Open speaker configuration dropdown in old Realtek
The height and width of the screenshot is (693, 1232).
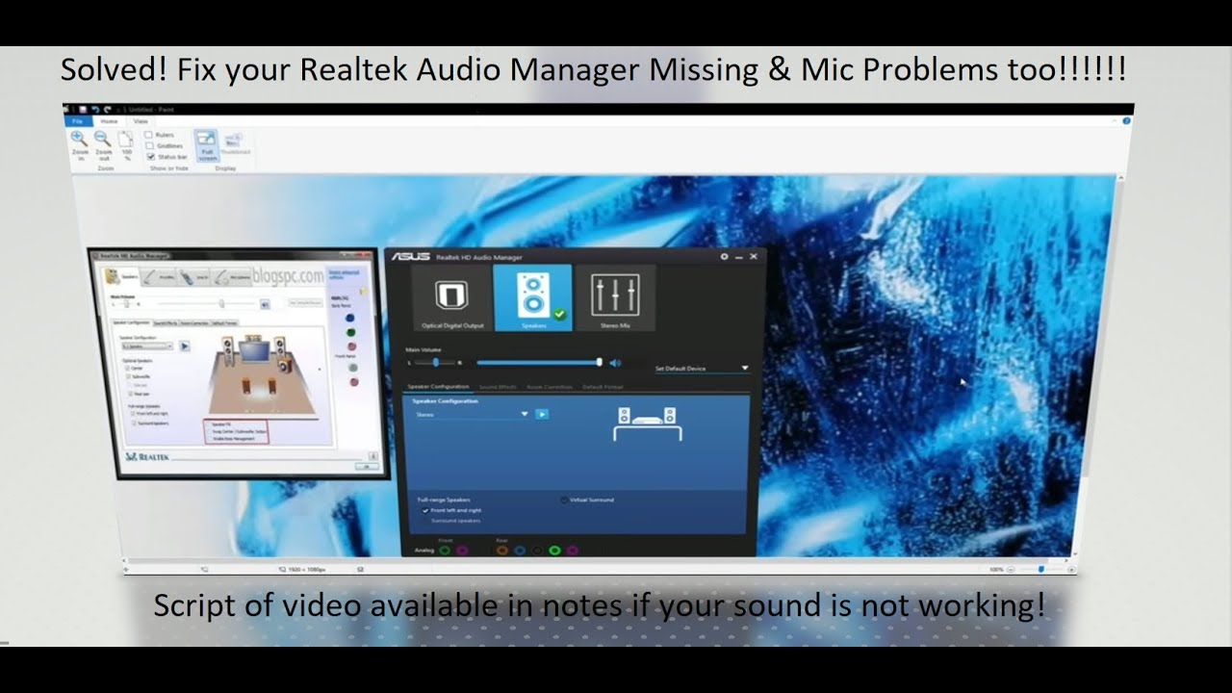coord(146,346)
